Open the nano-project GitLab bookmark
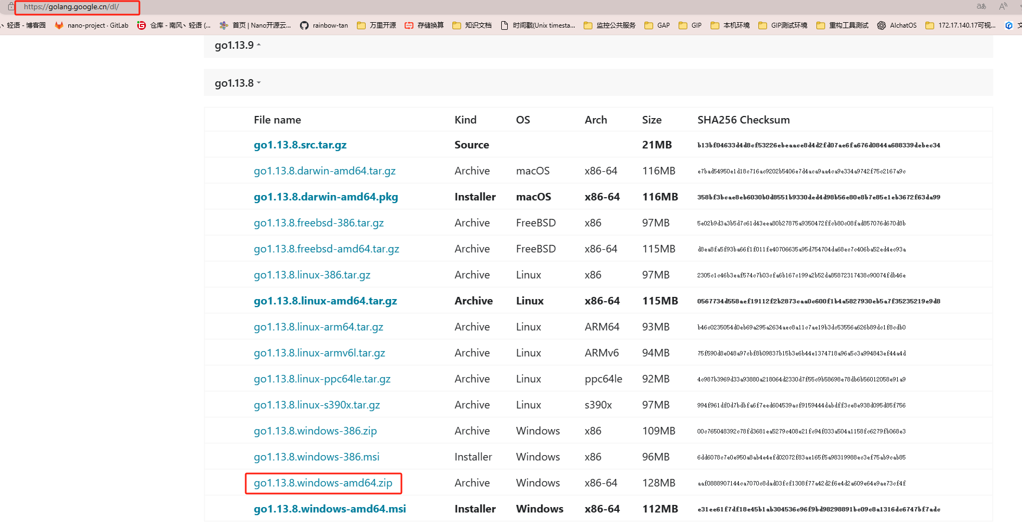The width and height of the screenshot is (1022, 532). click(x=92, y=25)
